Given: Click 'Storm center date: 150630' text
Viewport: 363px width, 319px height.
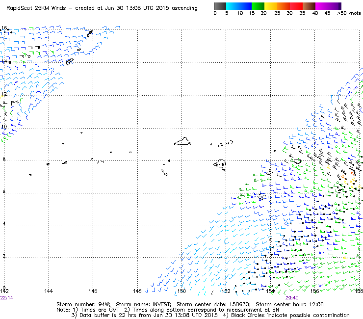Looking at the screenshot, I should (213, 304).
